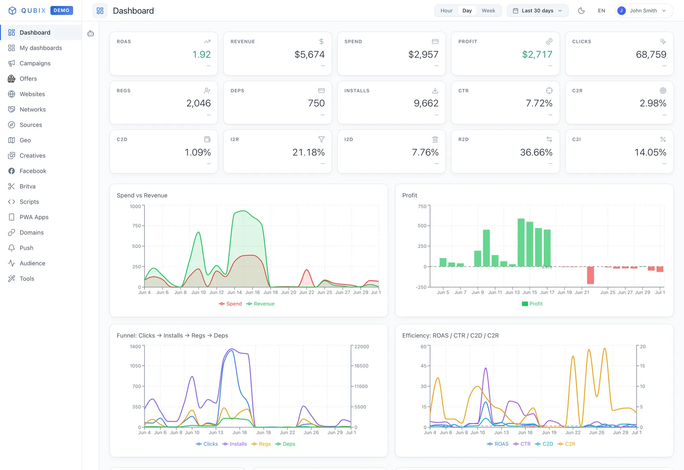This screenshot has width=684, height=470.
Task: Open the robot assistant icon
Action: [91, 33]
